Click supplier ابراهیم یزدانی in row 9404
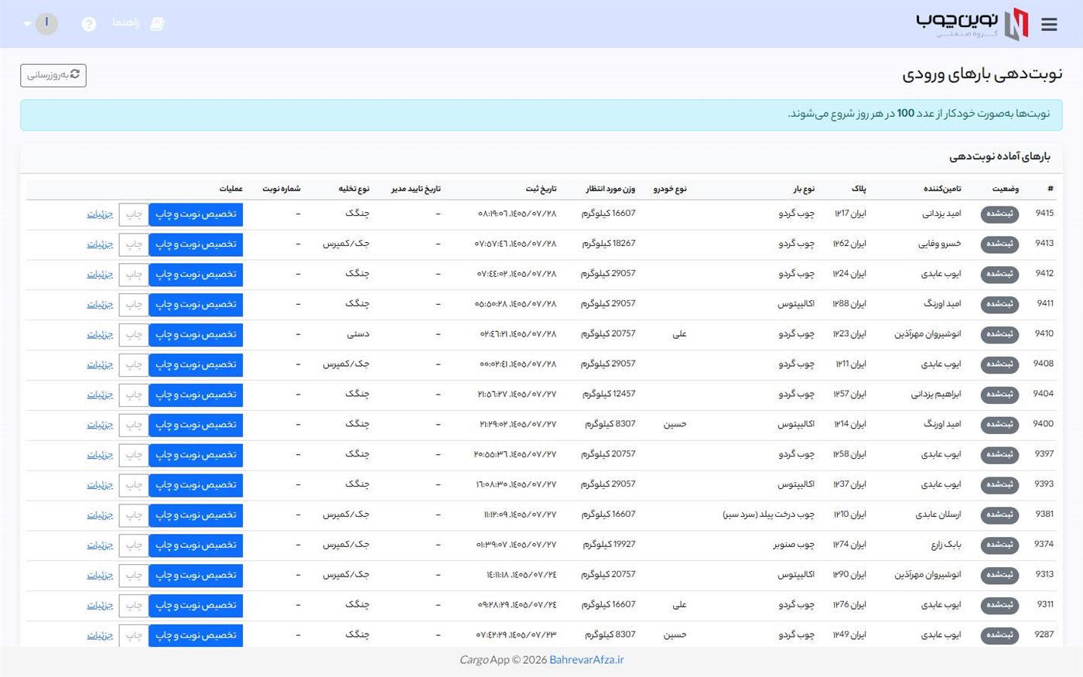 [936, 394]
